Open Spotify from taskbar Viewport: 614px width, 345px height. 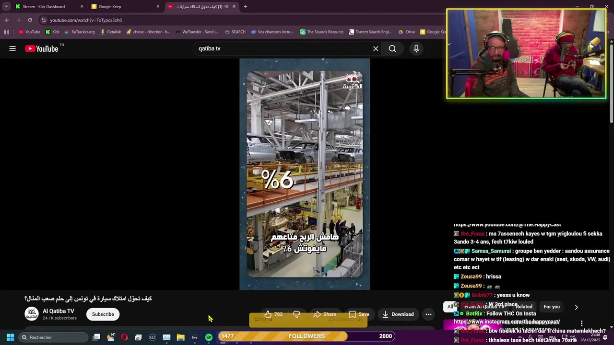point(209,337)
